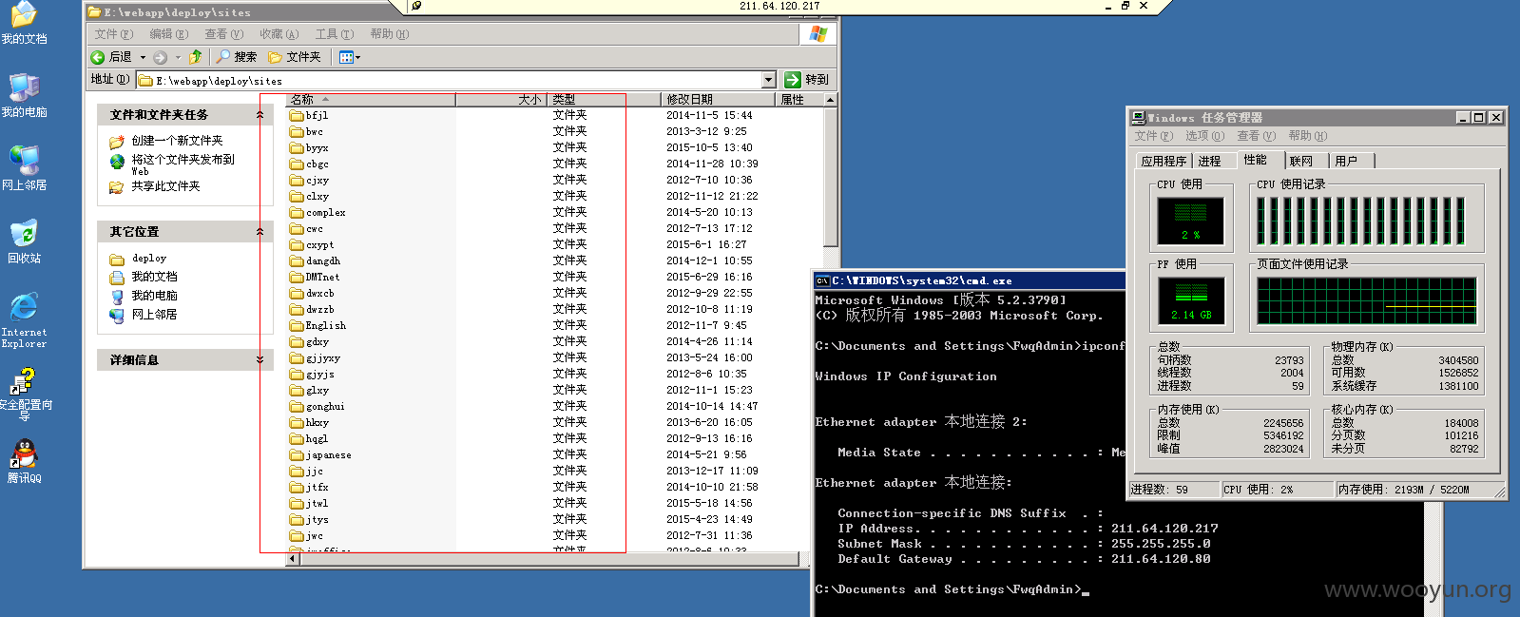Switch to 进程 tab in Task Manager
1520x617 pixels.
(x=1209, y=162)
